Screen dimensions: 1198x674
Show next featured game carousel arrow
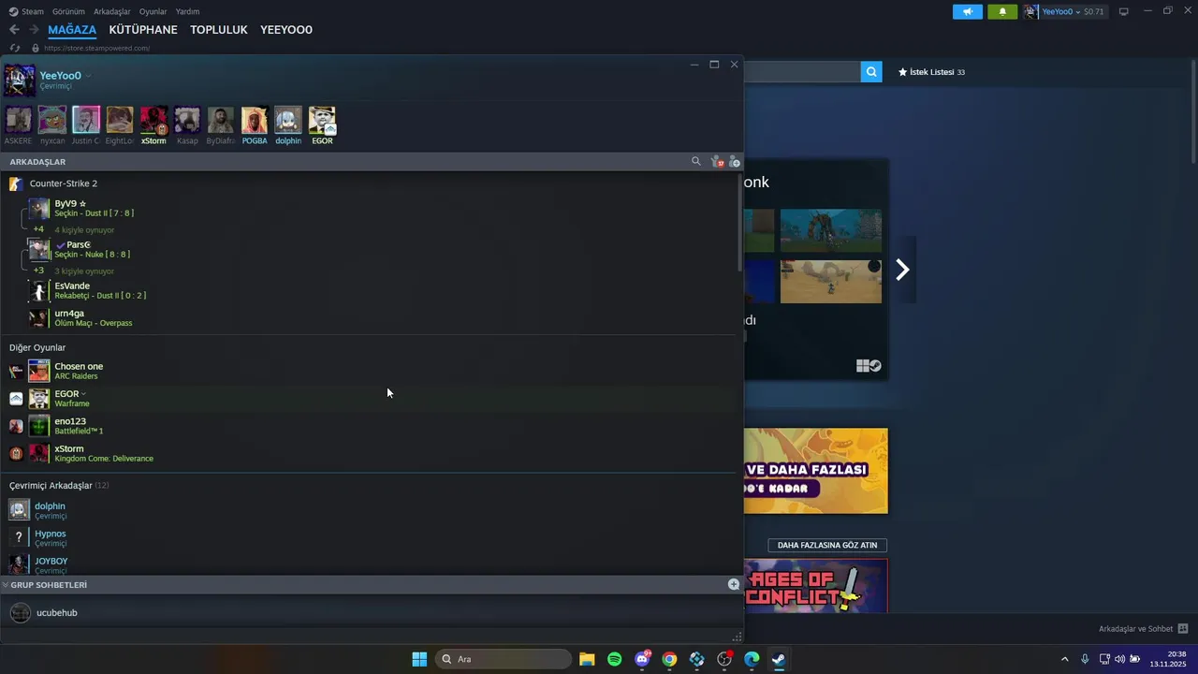pos(902,270)
